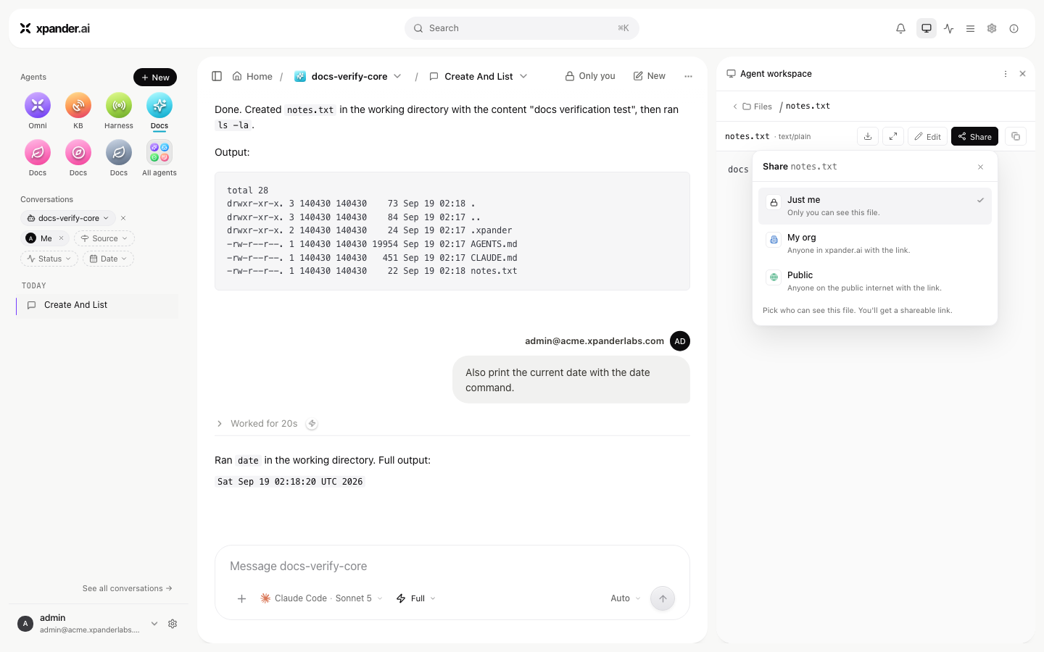Open the notifications bell
The height and width of the screenshot is (652, 1044).
(x=900, y=28)
